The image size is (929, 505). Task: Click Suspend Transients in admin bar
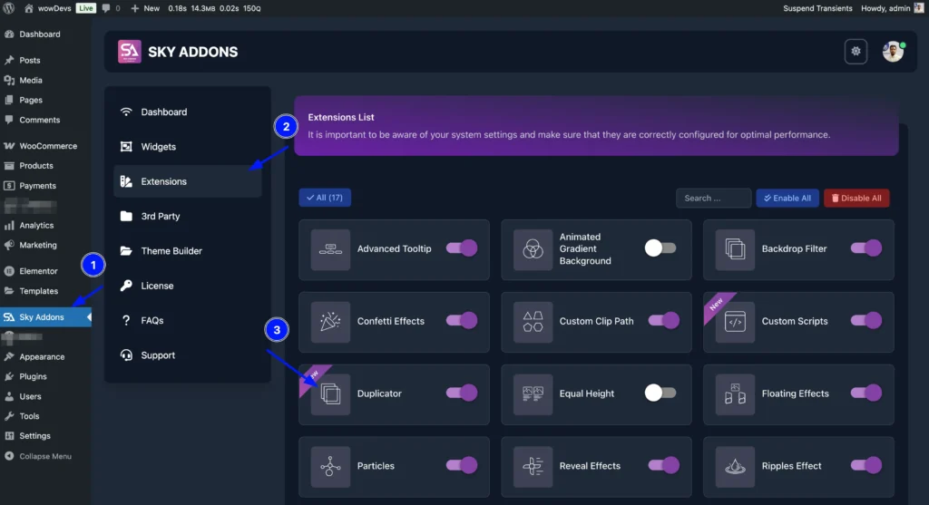[817, 8]
